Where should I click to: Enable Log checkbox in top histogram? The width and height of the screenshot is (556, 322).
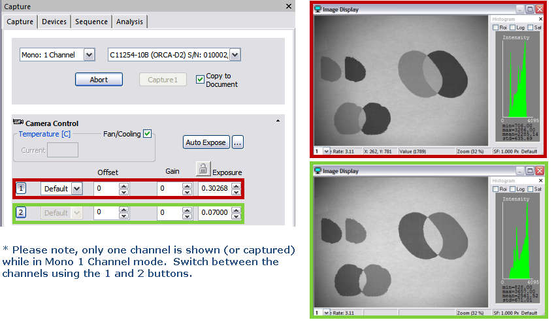[x=514, y=27]
